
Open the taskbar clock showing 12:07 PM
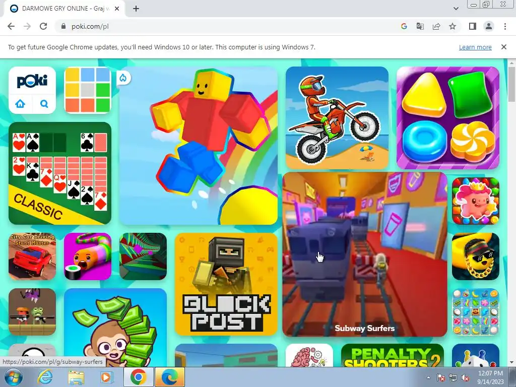click(490, 377)
